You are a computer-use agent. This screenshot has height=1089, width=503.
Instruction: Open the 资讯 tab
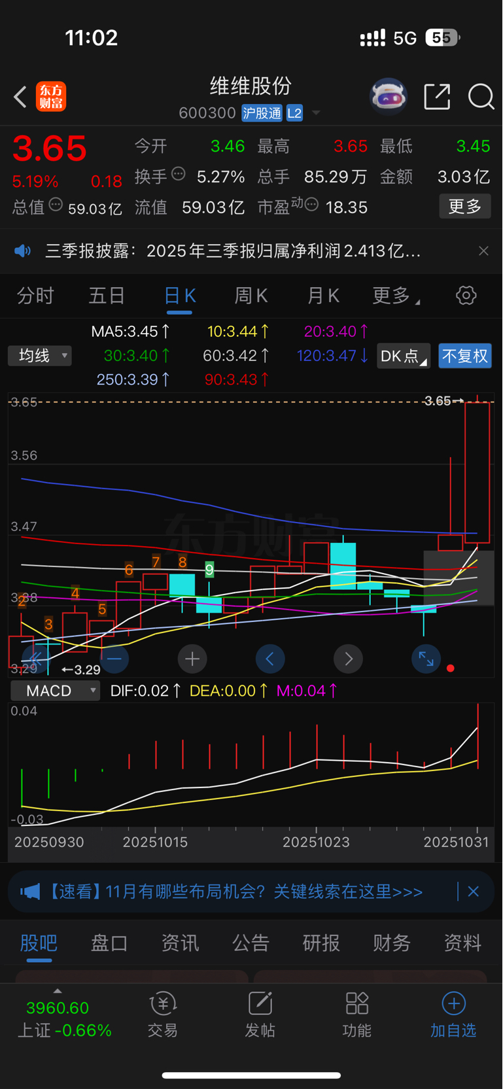(180, 943)
